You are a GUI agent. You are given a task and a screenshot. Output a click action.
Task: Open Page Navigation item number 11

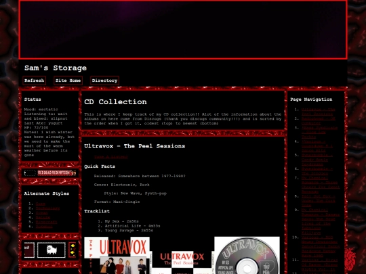319,265
